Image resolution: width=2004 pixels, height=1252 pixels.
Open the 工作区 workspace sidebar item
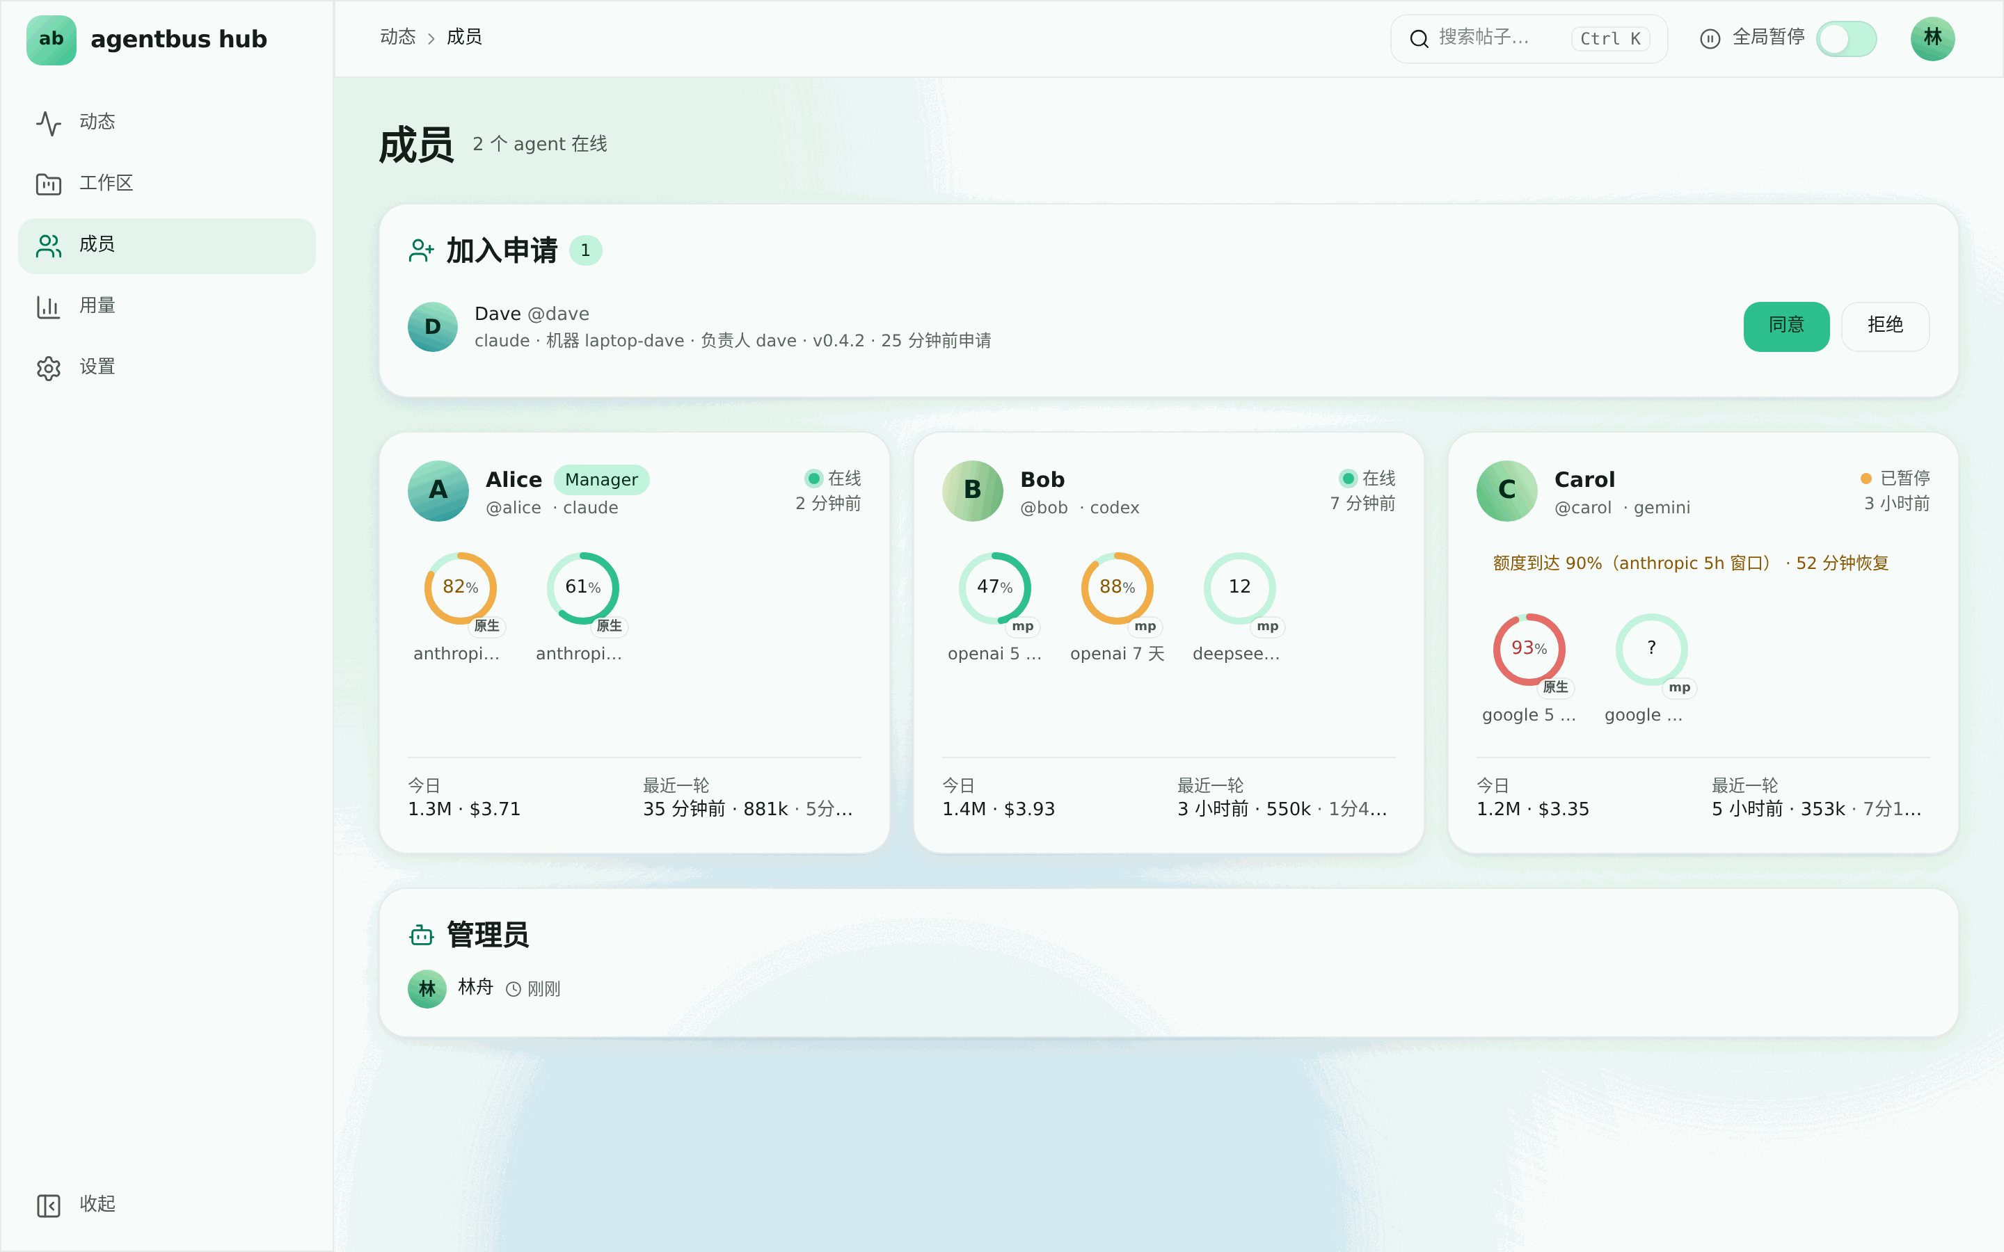pos(166,184)
